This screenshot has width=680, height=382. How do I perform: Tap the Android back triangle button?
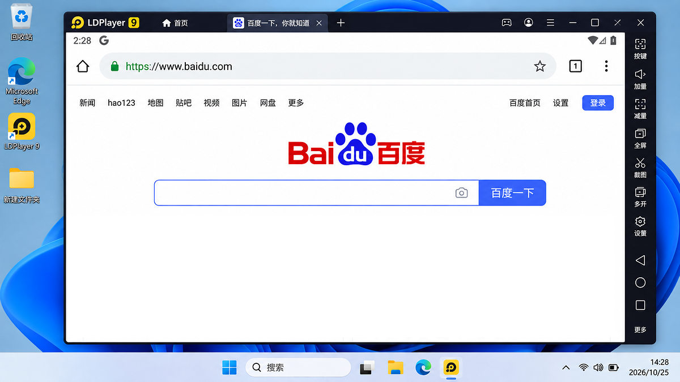(640, 260)
